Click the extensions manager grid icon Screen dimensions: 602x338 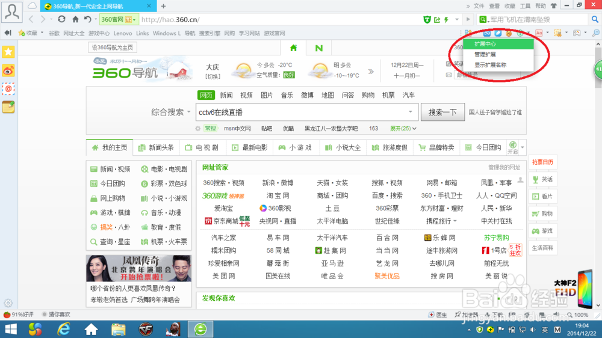tap(468, 33)
